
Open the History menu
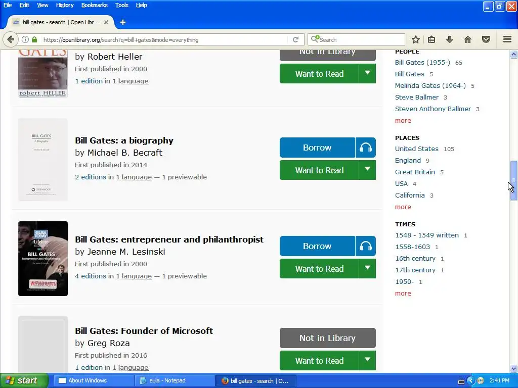(x=65, y=5)
